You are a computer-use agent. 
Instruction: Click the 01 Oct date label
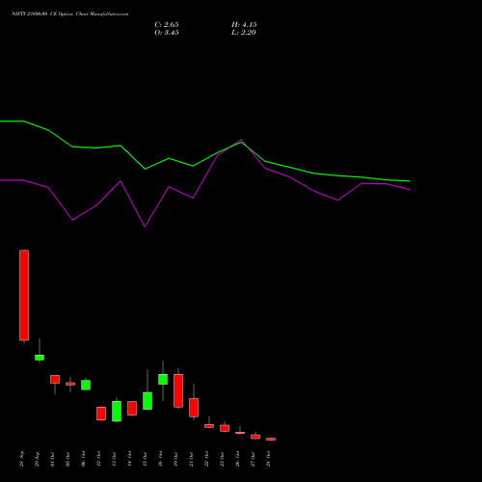pyautogui.click(x=52, y=459)
